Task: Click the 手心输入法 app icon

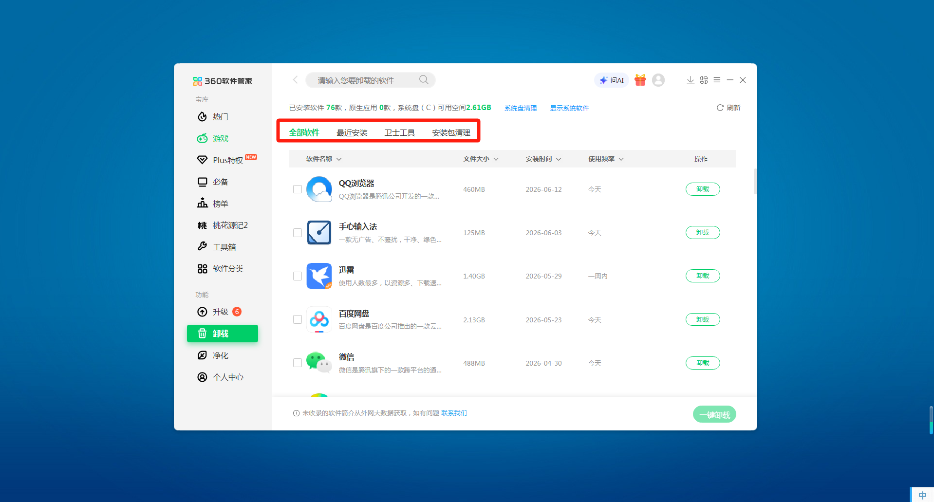Action: pyautogui.click(x=319, y=233)
